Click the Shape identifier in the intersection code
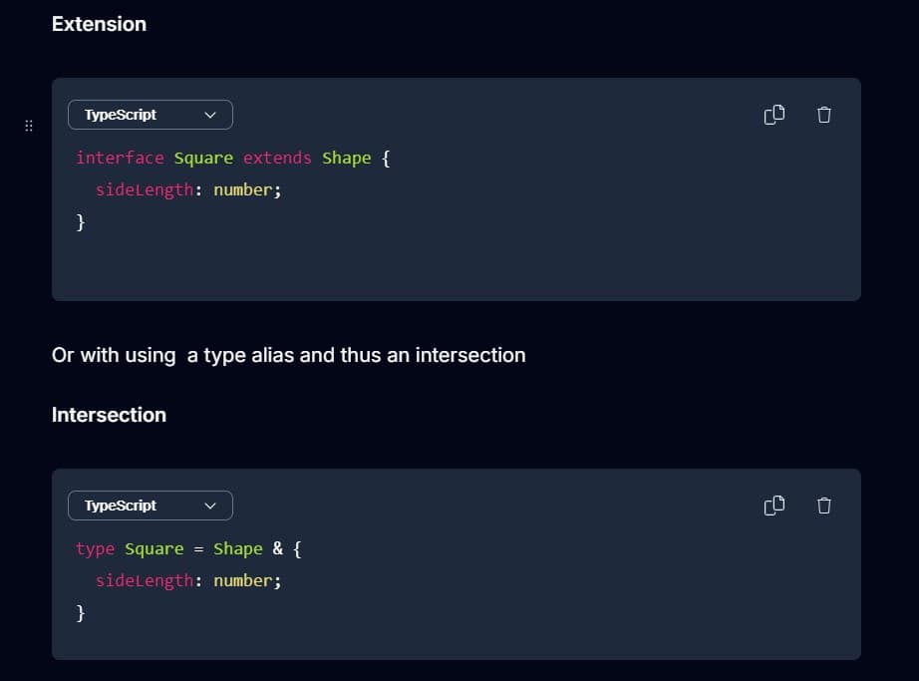919x681 pixels. click(237, 548)
